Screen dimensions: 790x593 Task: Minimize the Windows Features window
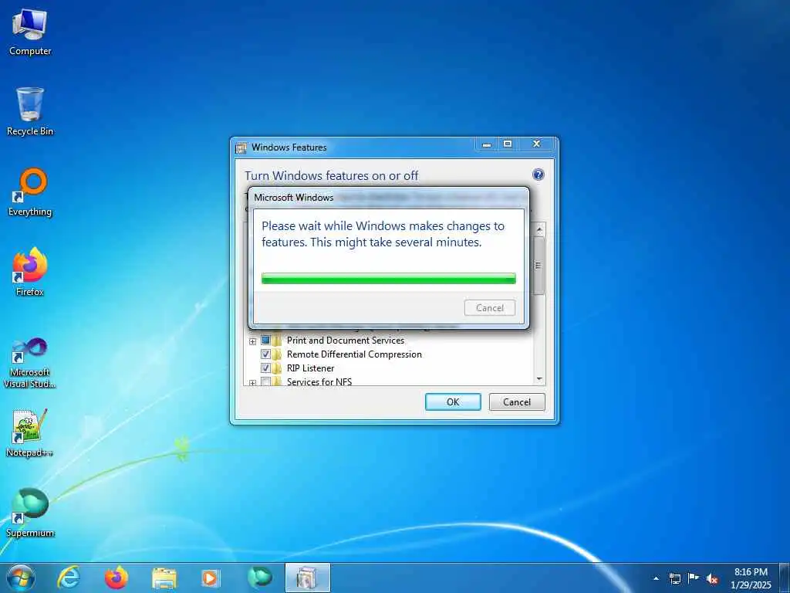pos(487,144)
